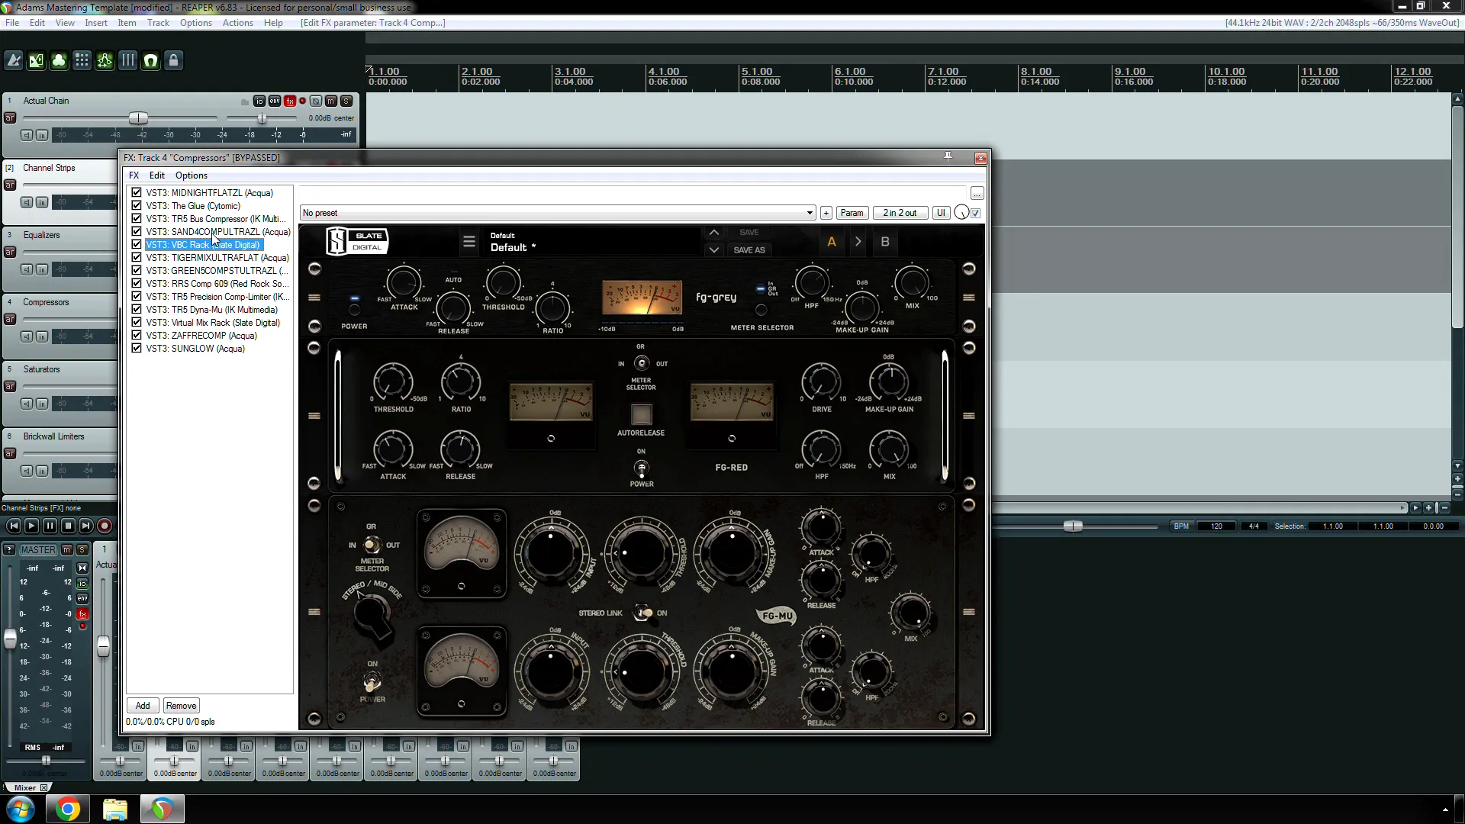Select ZAFFRECOMP (Acqua) in FX list
1465x824 pixels.
[201, 336]
